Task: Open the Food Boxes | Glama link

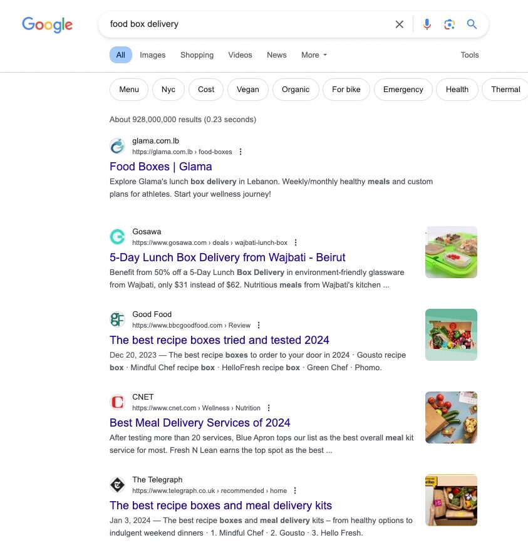Action: coord(160,167)
